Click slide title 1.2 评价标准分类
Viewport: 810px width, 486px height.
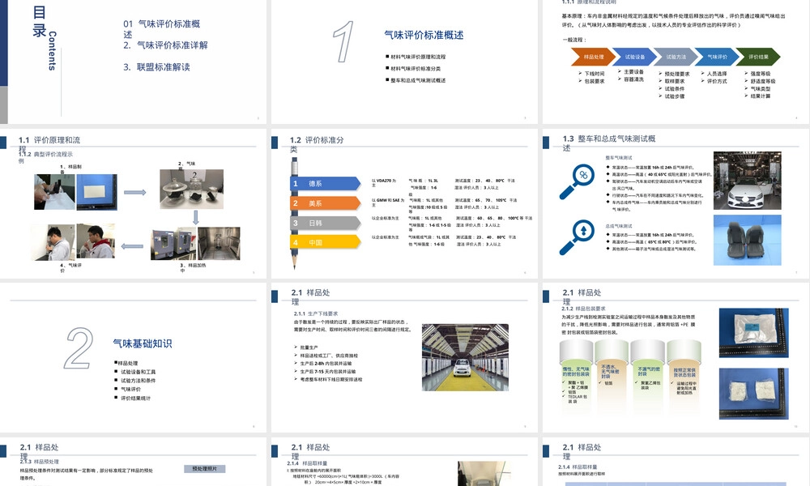point(317,144)
